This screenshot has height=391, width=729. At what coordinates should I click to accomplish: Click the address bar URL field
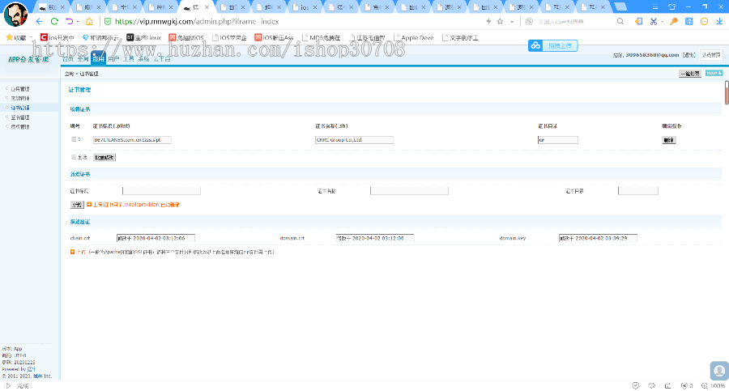293,21
